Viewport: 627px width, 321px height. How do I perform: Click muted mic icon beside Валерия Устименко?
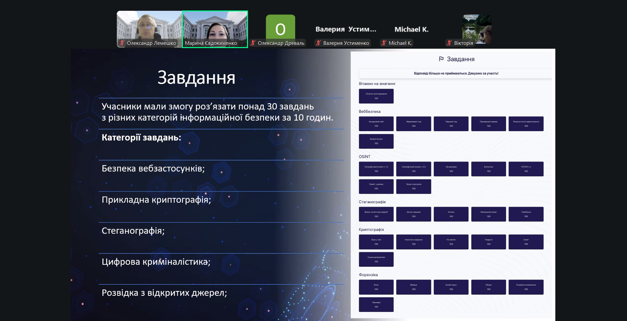(x=318, y=43)
